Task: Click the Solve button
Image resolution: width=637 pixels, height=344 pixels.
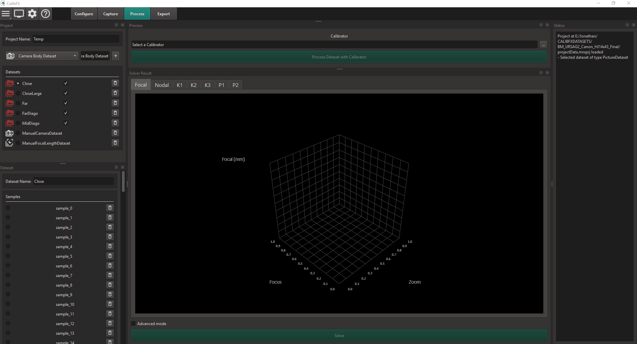Action: coord(339,336)
